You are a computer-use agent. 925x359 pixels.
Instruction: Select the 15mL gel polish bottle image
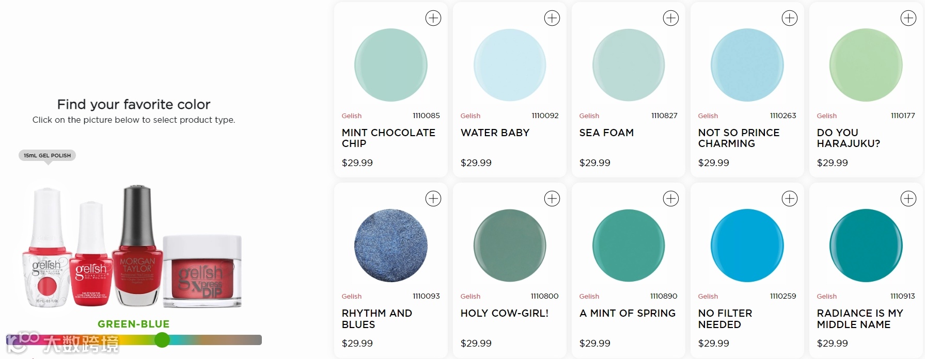point(46,248)
